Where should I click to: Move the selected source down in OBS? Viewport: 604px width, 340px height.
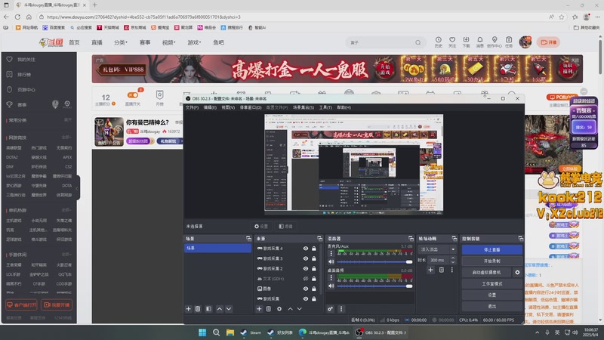299,309
